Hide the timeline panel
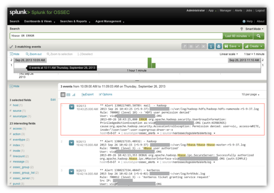 click(15, 54)
